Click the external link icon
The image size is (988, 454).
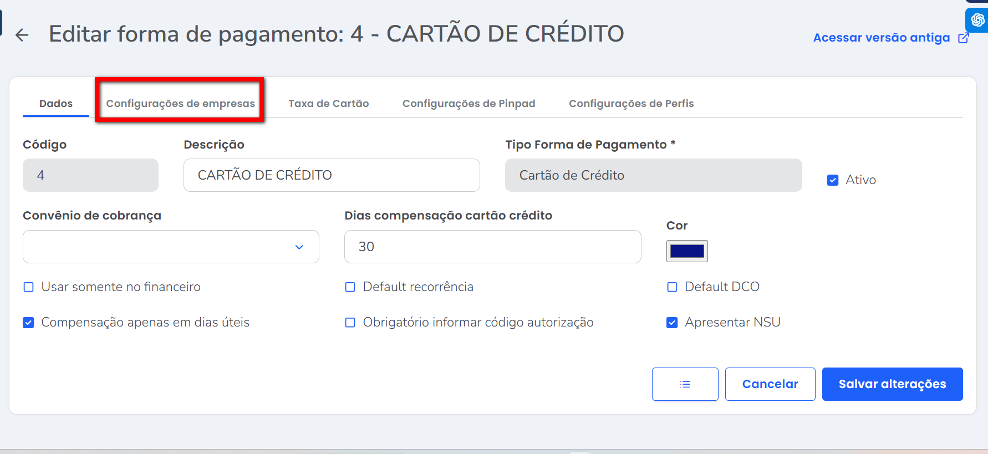(964, 38)
